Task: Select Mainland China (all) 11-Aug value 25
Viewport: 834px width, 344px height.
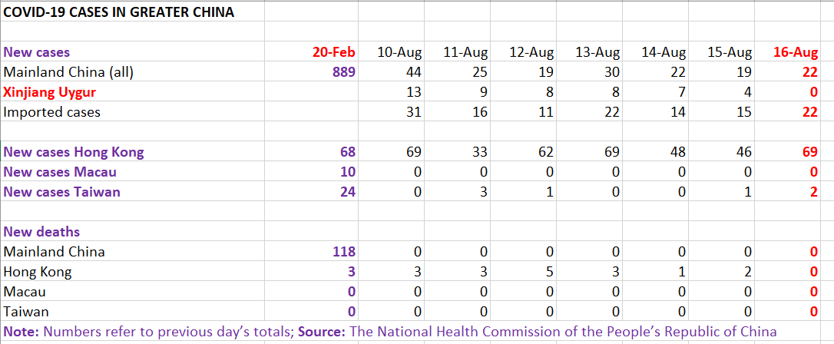Action: (x=478, y=71)
